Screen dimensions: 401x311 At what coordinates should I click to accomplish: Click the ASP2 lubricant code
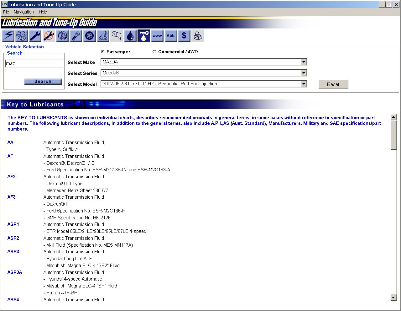pos(13,238)
